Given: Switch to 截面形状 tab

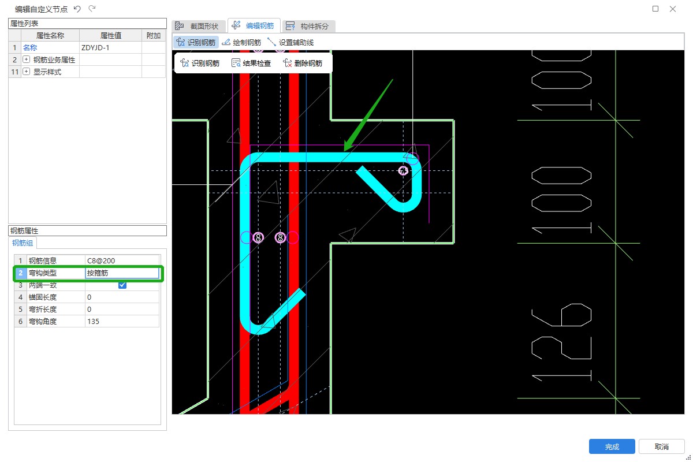Looking at the screenshot, I should pyautogui.click(x=198, y=26).
